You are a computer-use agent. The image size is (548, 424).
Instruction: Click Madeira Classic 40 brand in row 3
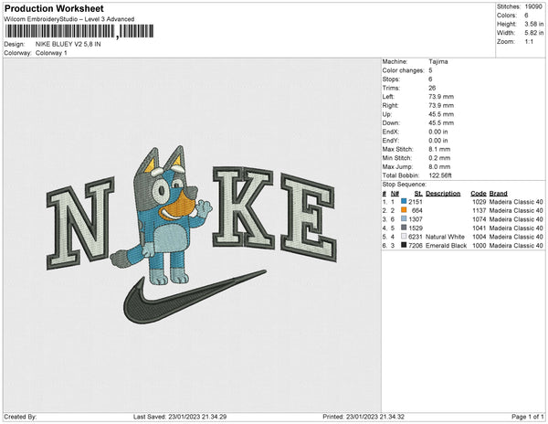click(x=516, y=219)
